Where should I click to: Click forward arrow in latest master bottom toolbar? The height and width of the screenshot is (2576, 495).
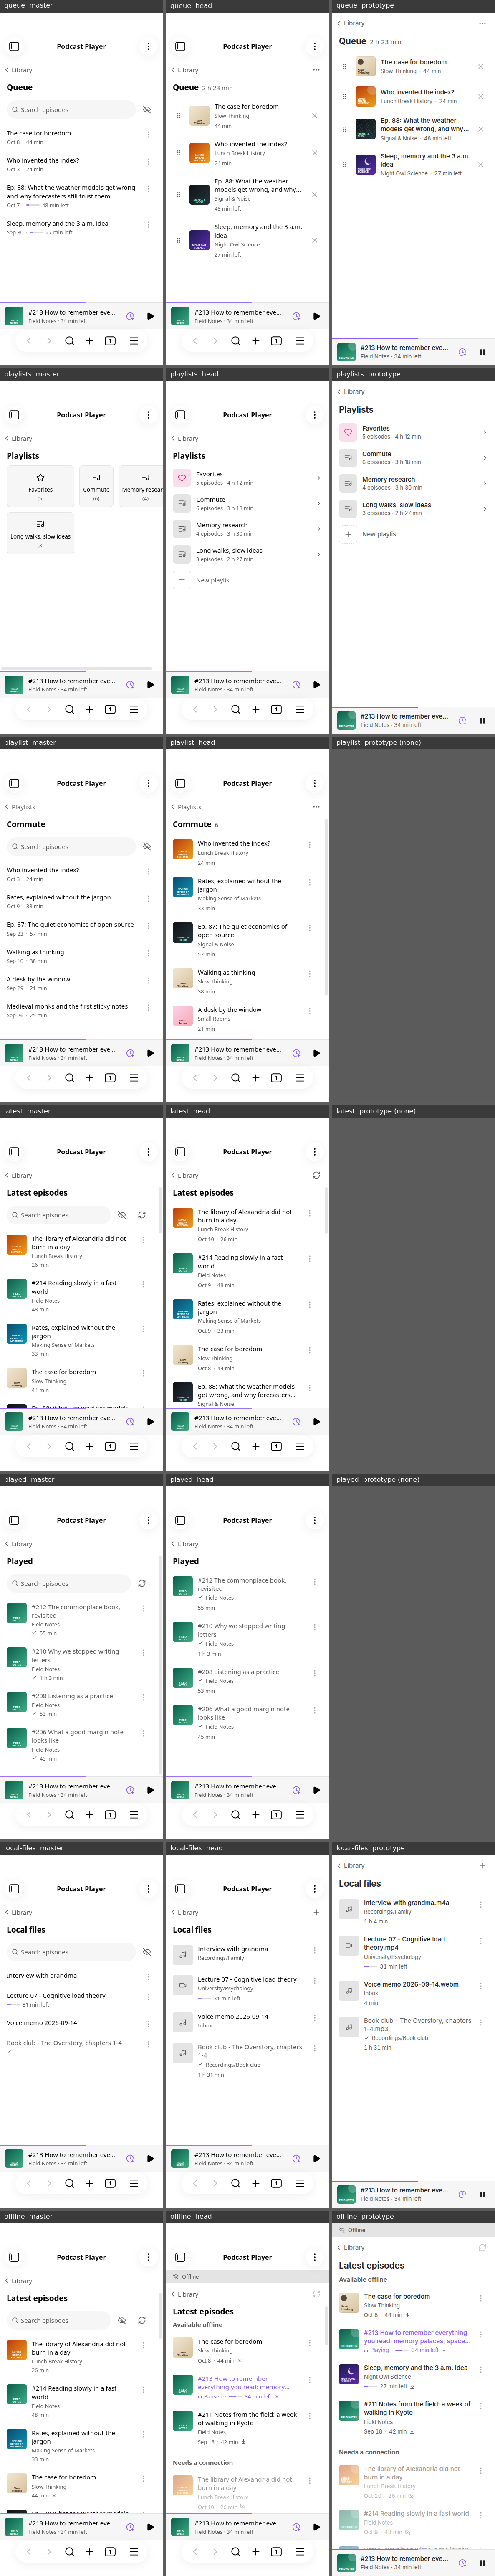tap(49, 1446)
